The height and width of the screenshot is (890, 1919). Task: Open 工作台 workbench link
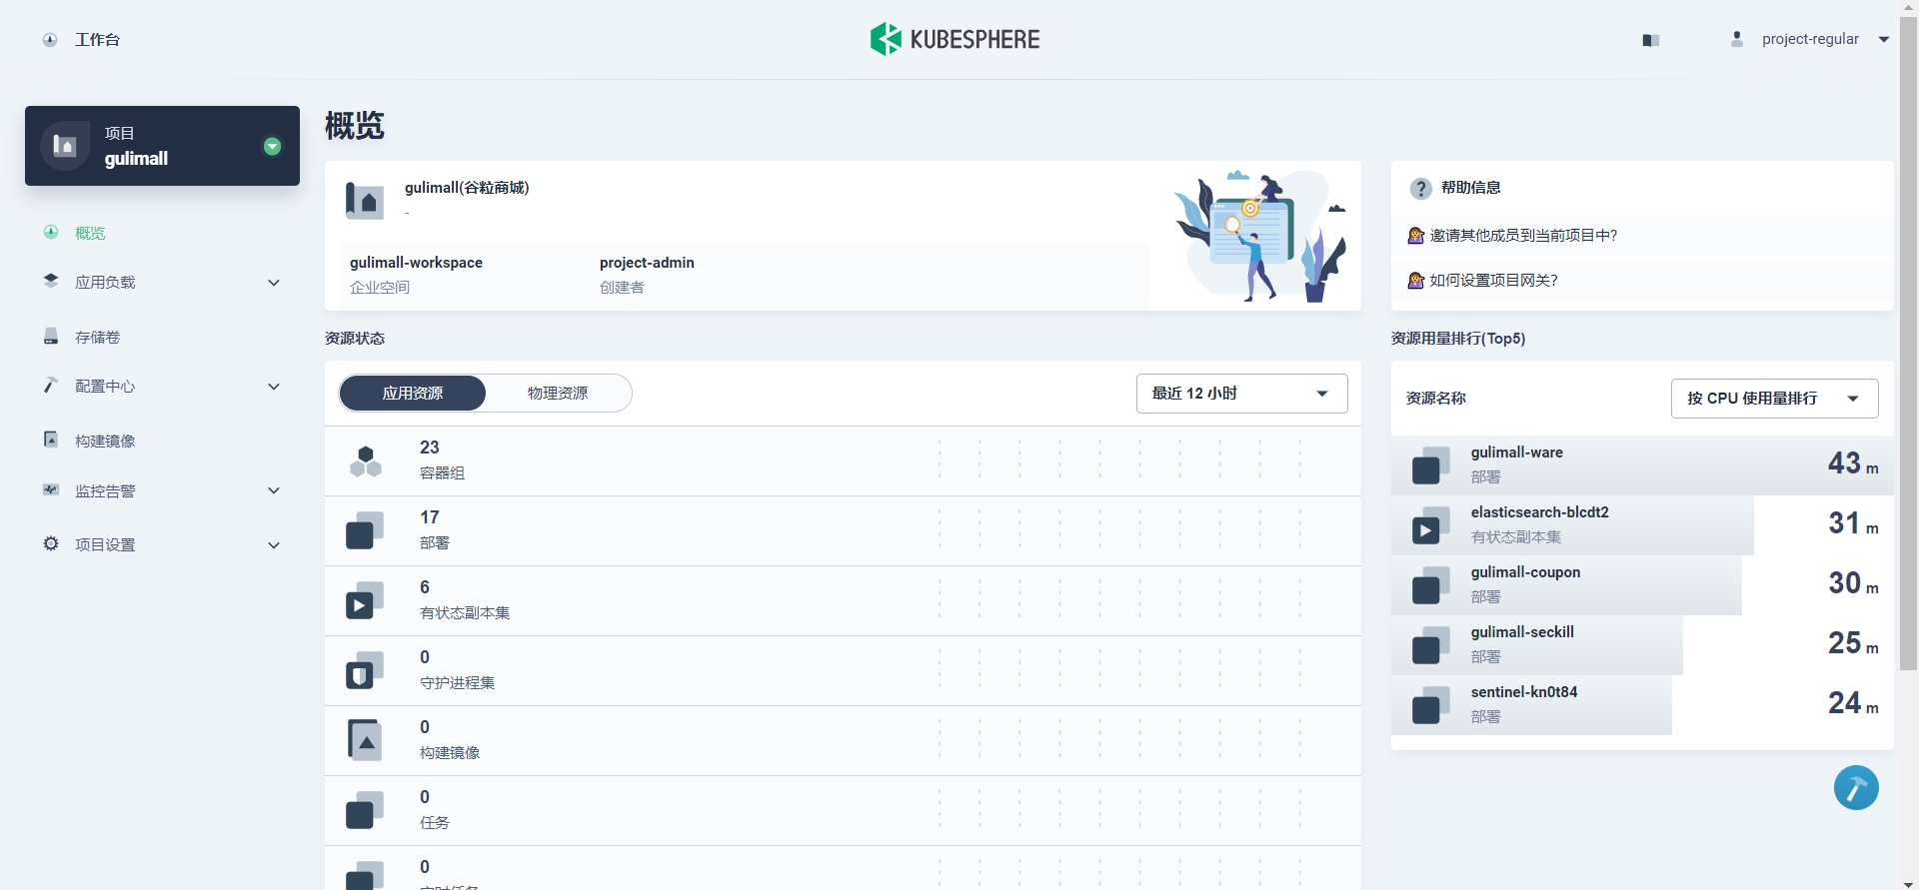[97, 40]
